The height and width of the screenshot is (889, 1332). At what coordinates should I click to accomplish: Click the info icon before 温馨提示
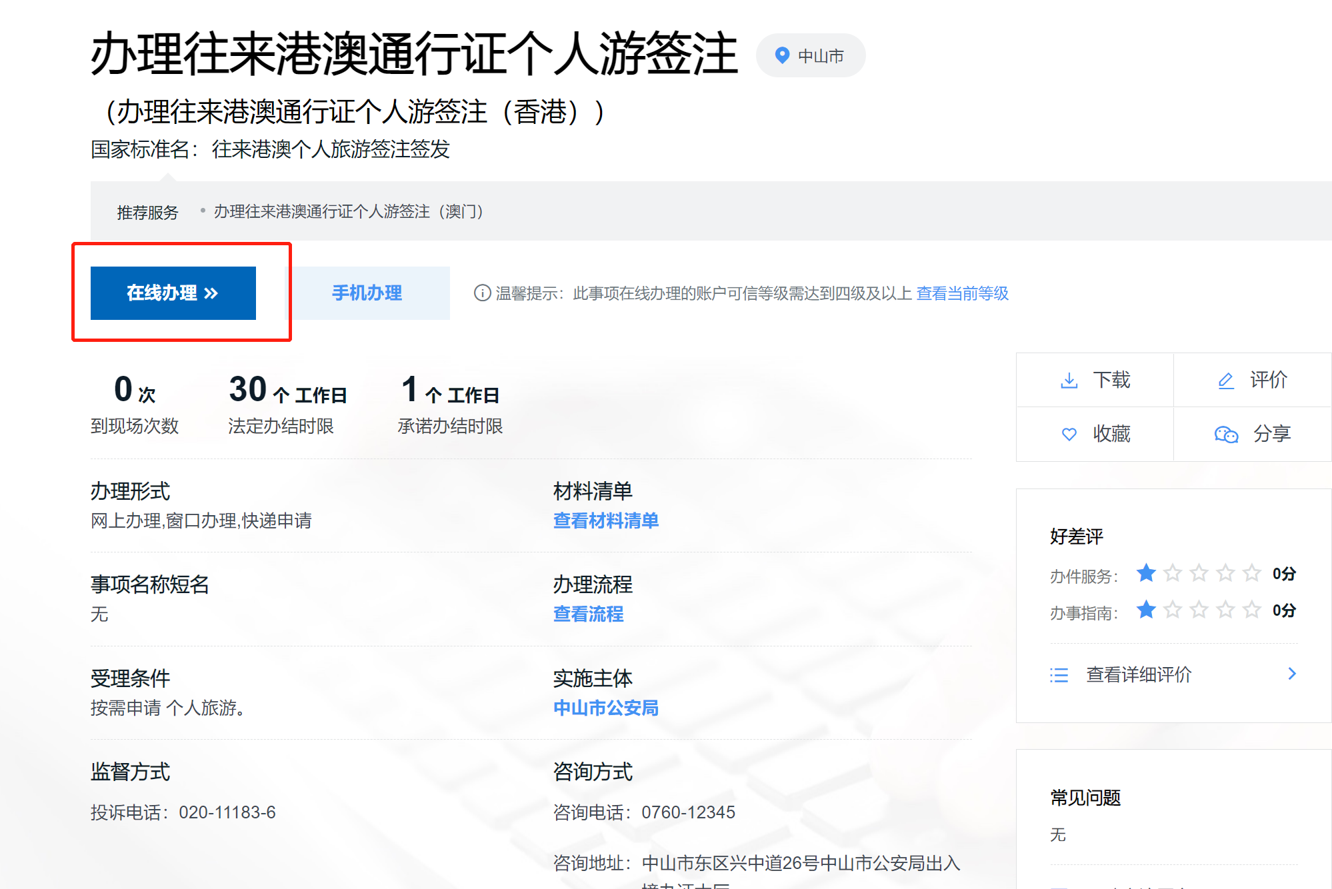482,293
